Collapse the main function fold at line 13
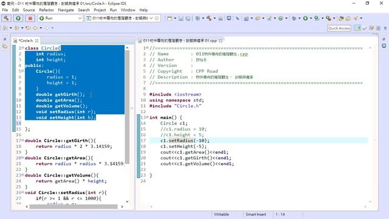Image resolution: width=389 pixels, height=219 pixels. 147,117
